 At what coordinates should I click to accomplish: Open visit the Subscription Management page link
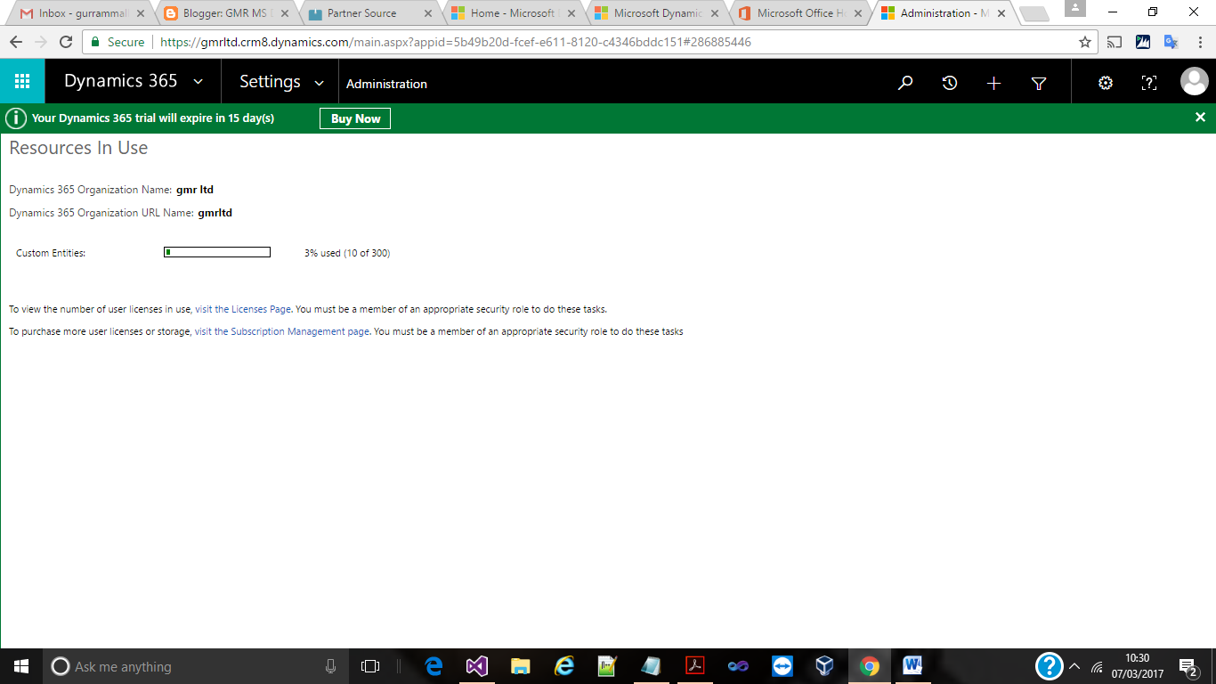(282, 331)
